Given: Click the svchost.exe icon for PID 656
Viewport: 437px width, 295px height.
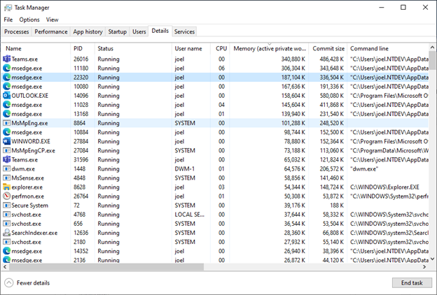Looking at the screenshot, I should tap(6, 224).
